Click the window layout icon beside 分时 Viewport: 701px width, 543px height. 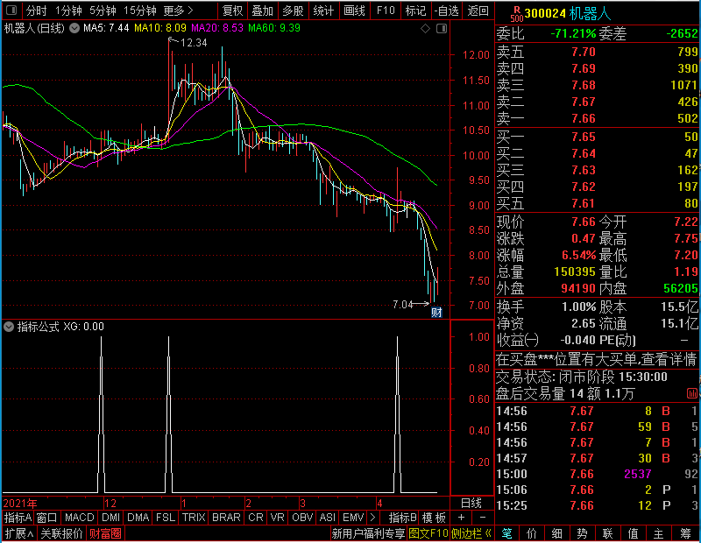pyautogui.click(x=11, y=10)
